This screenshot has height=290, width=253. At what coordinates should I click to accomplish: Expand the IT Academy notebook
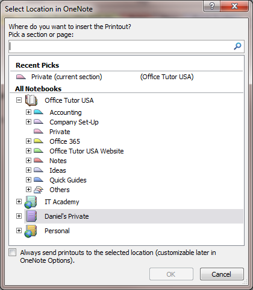(x=19, y=202)
